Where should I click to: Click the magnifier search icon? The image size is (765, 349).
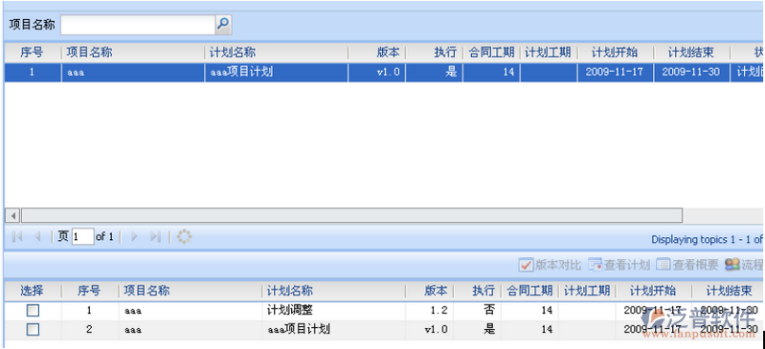click(x=223, y=24)
